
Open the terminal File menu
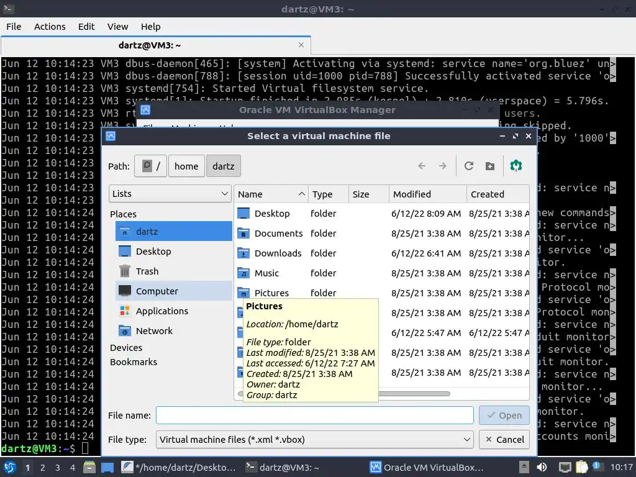14,26
